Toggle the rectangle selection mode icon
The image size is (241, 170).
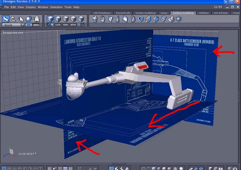tap(79, 25)
